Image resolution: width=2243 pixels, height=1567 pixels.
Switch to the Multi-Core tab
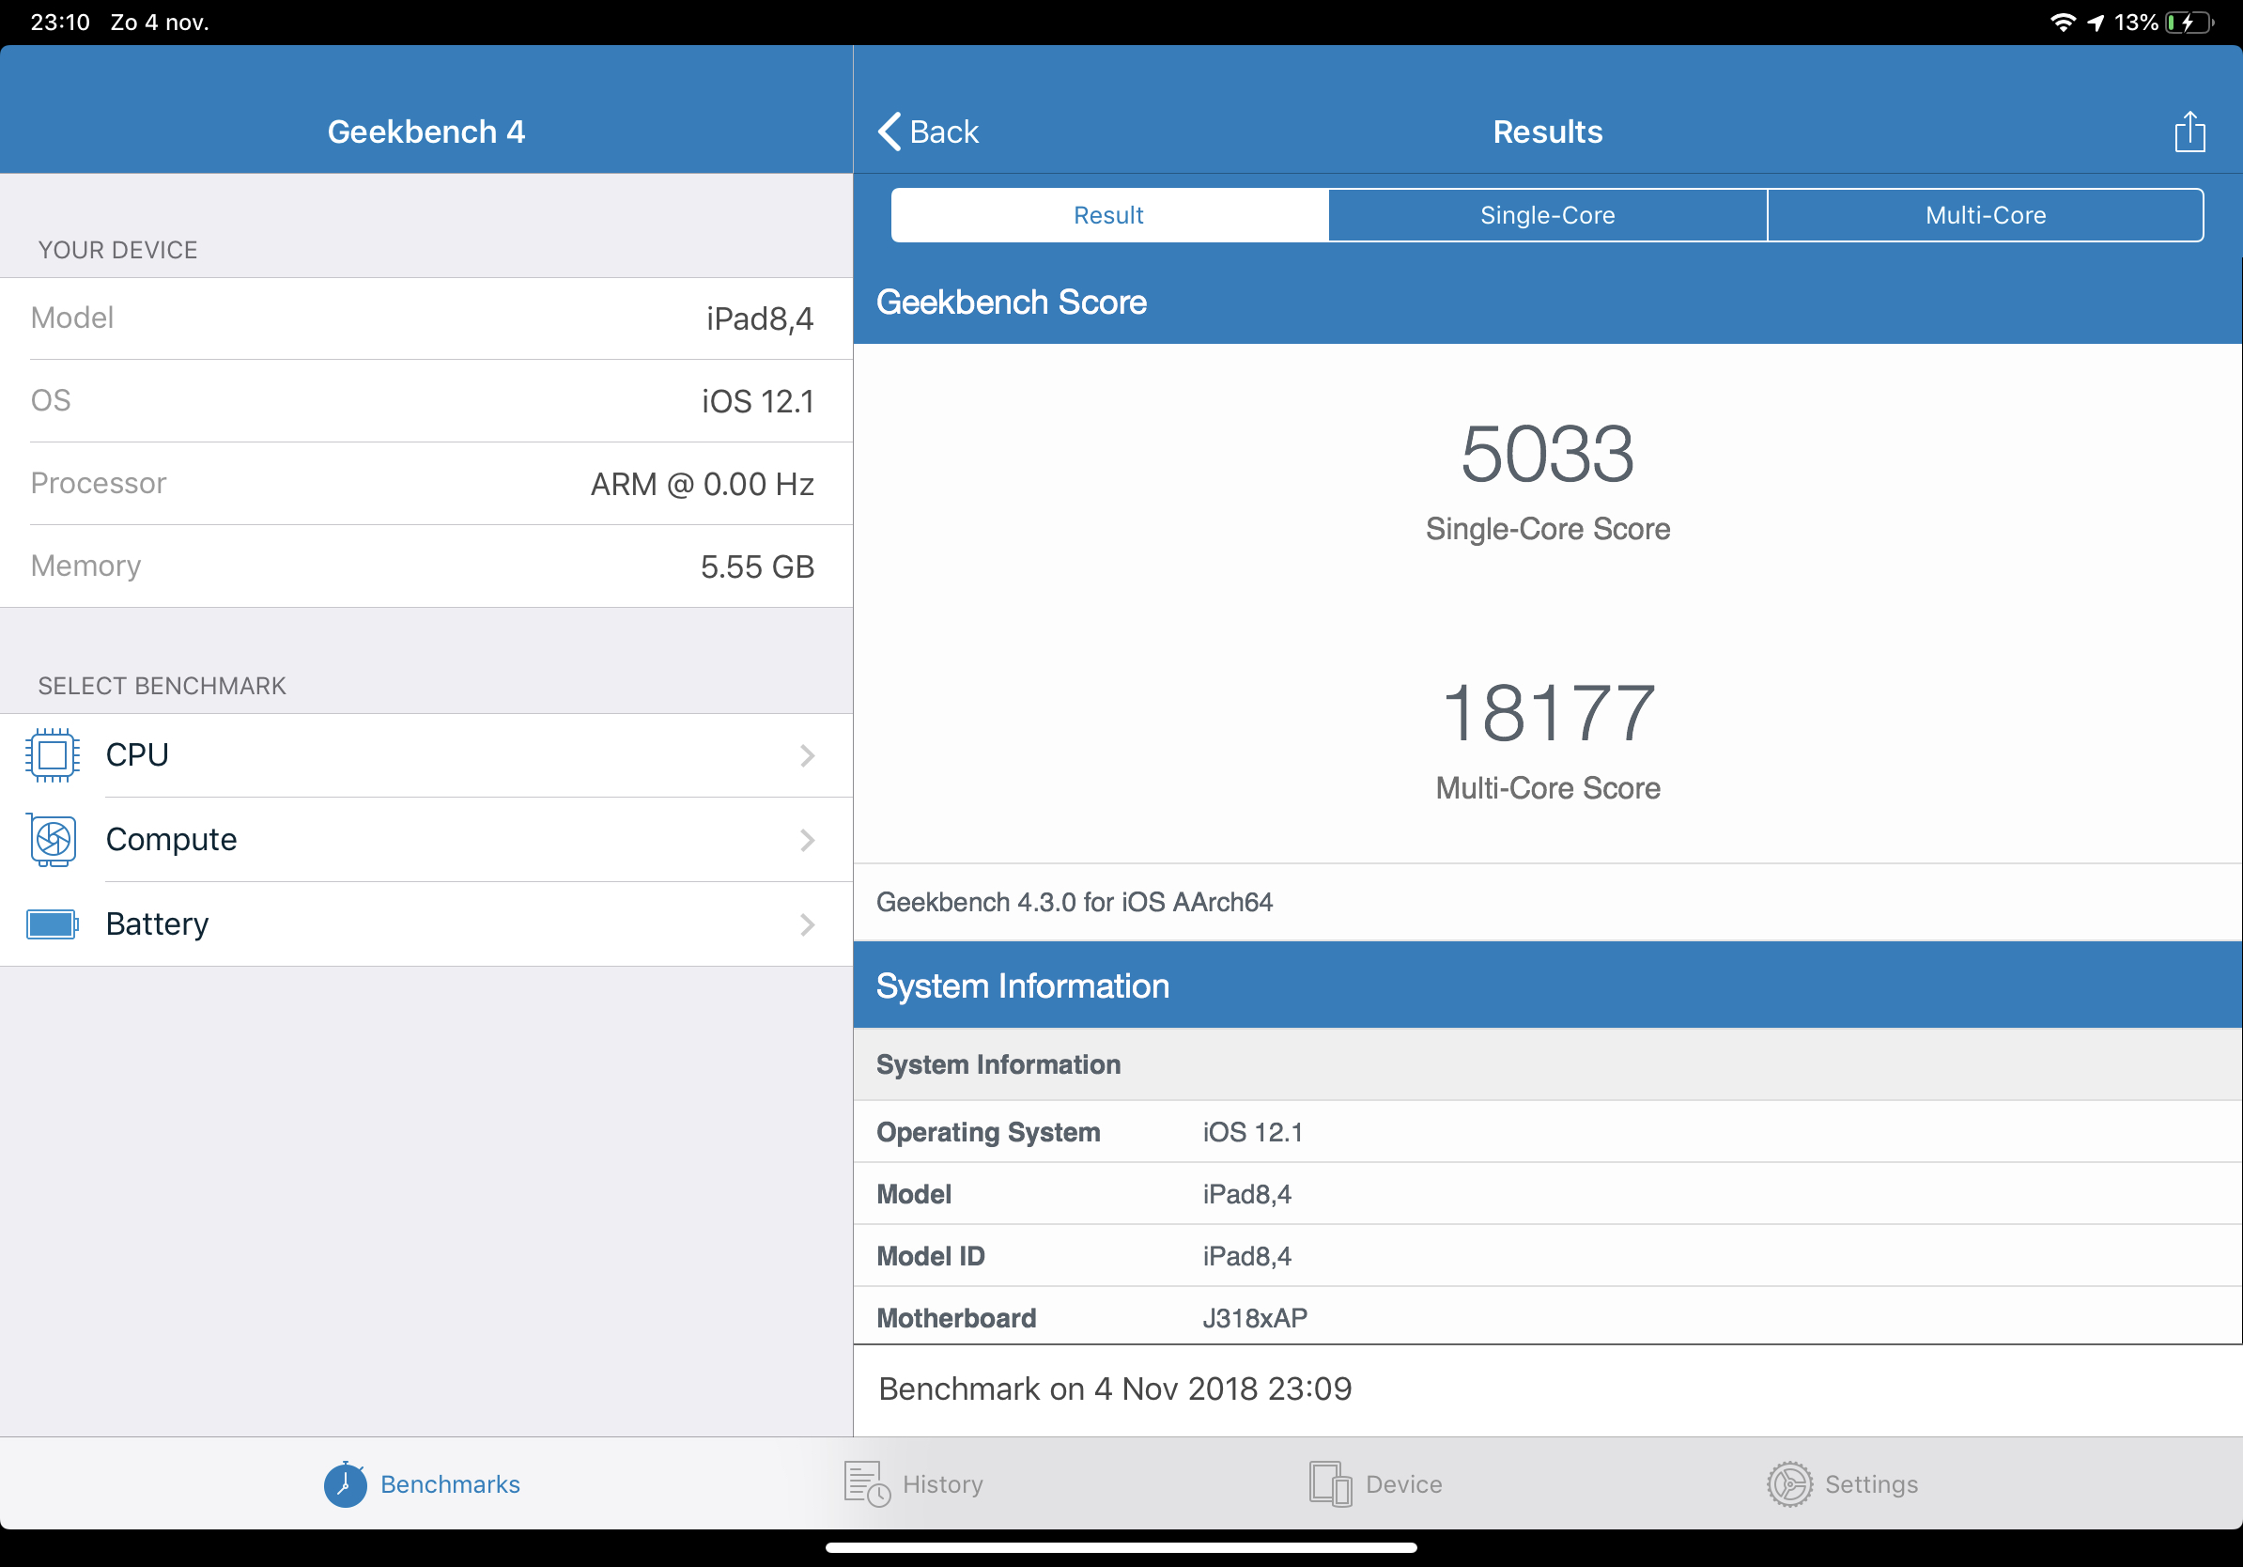coord(1984,215)
